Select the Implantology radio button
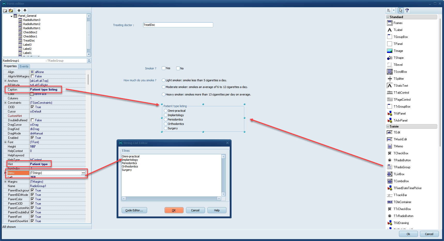The image size is (444, 241). [x=166, y=115]
